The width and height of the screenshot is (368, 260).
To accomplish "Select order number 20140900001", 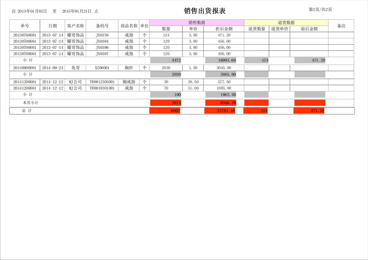I will (25, 68).
